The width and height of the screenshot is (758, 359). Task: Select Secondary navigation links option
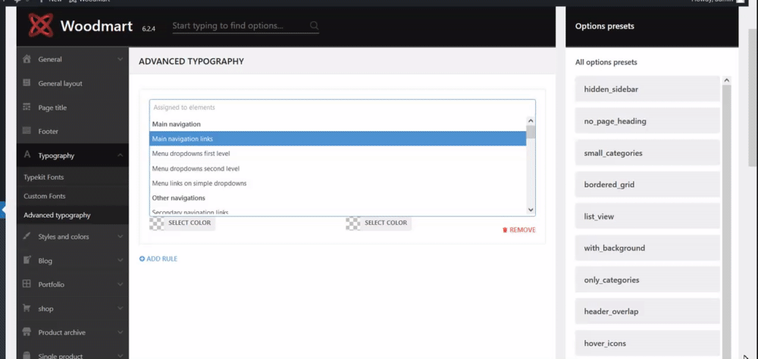(337, 211)
